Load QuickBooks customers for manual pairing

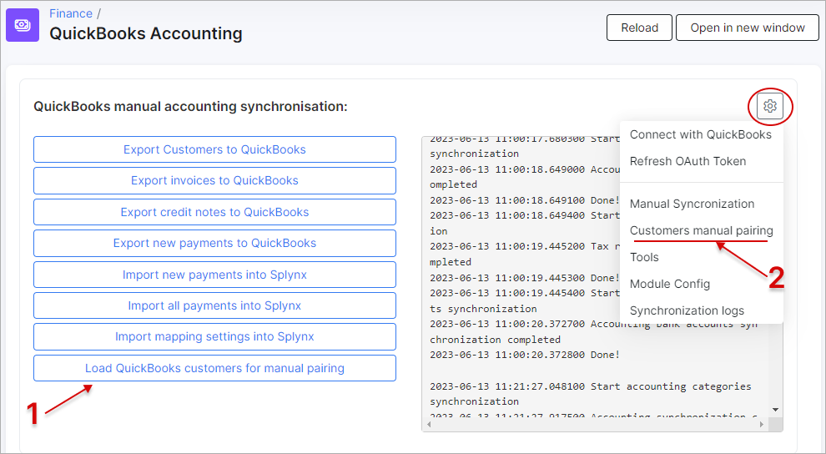point(214,368)
